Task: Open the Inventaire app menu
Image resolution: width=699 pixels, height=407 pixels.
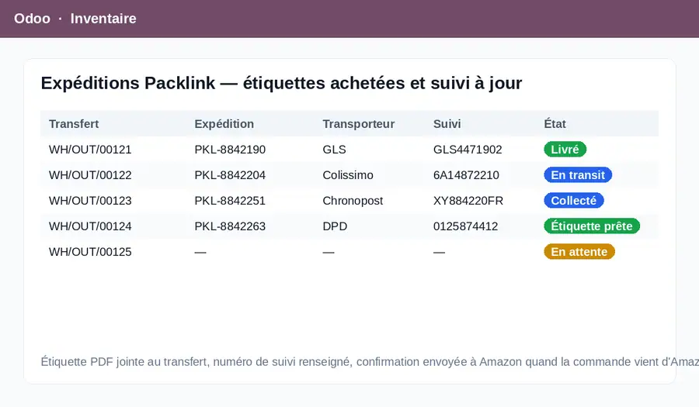Action: pyautogui.click(x=103, y=19)
